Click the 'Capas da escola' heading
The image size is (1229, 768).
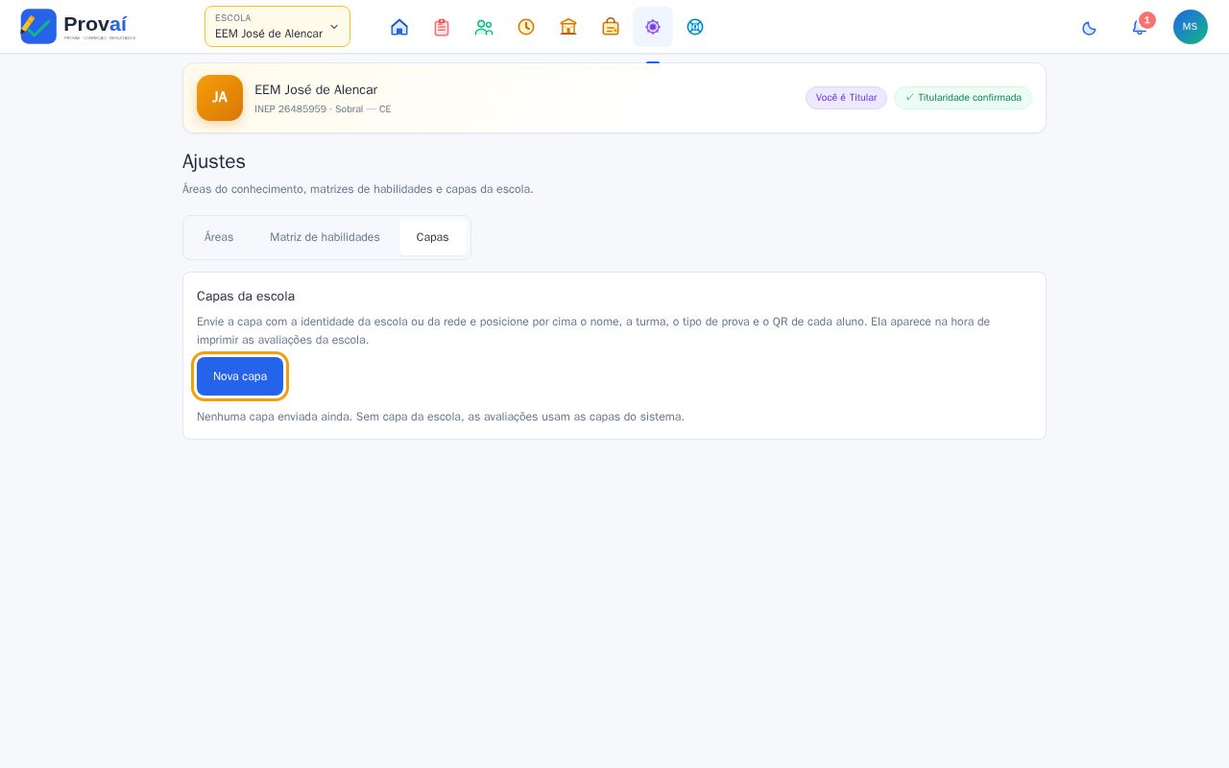[246, 297]
